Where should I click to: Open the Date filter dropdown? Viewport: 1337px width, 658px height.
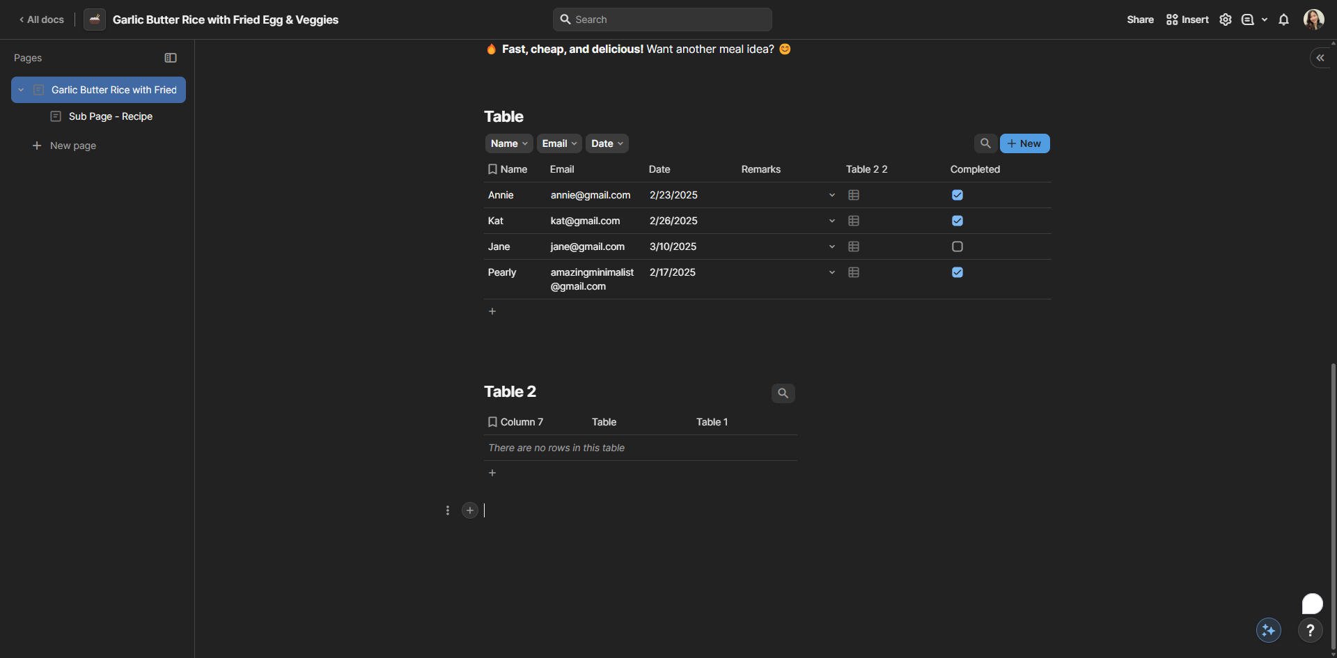607,143
